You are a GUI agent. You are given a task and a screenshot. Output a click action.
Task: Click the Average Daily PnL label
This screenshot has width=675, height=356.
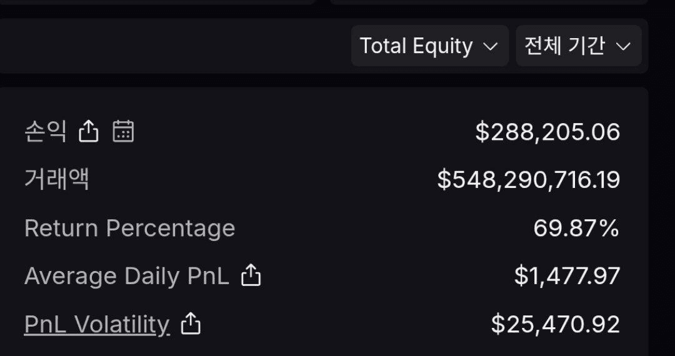click(126, 276)
